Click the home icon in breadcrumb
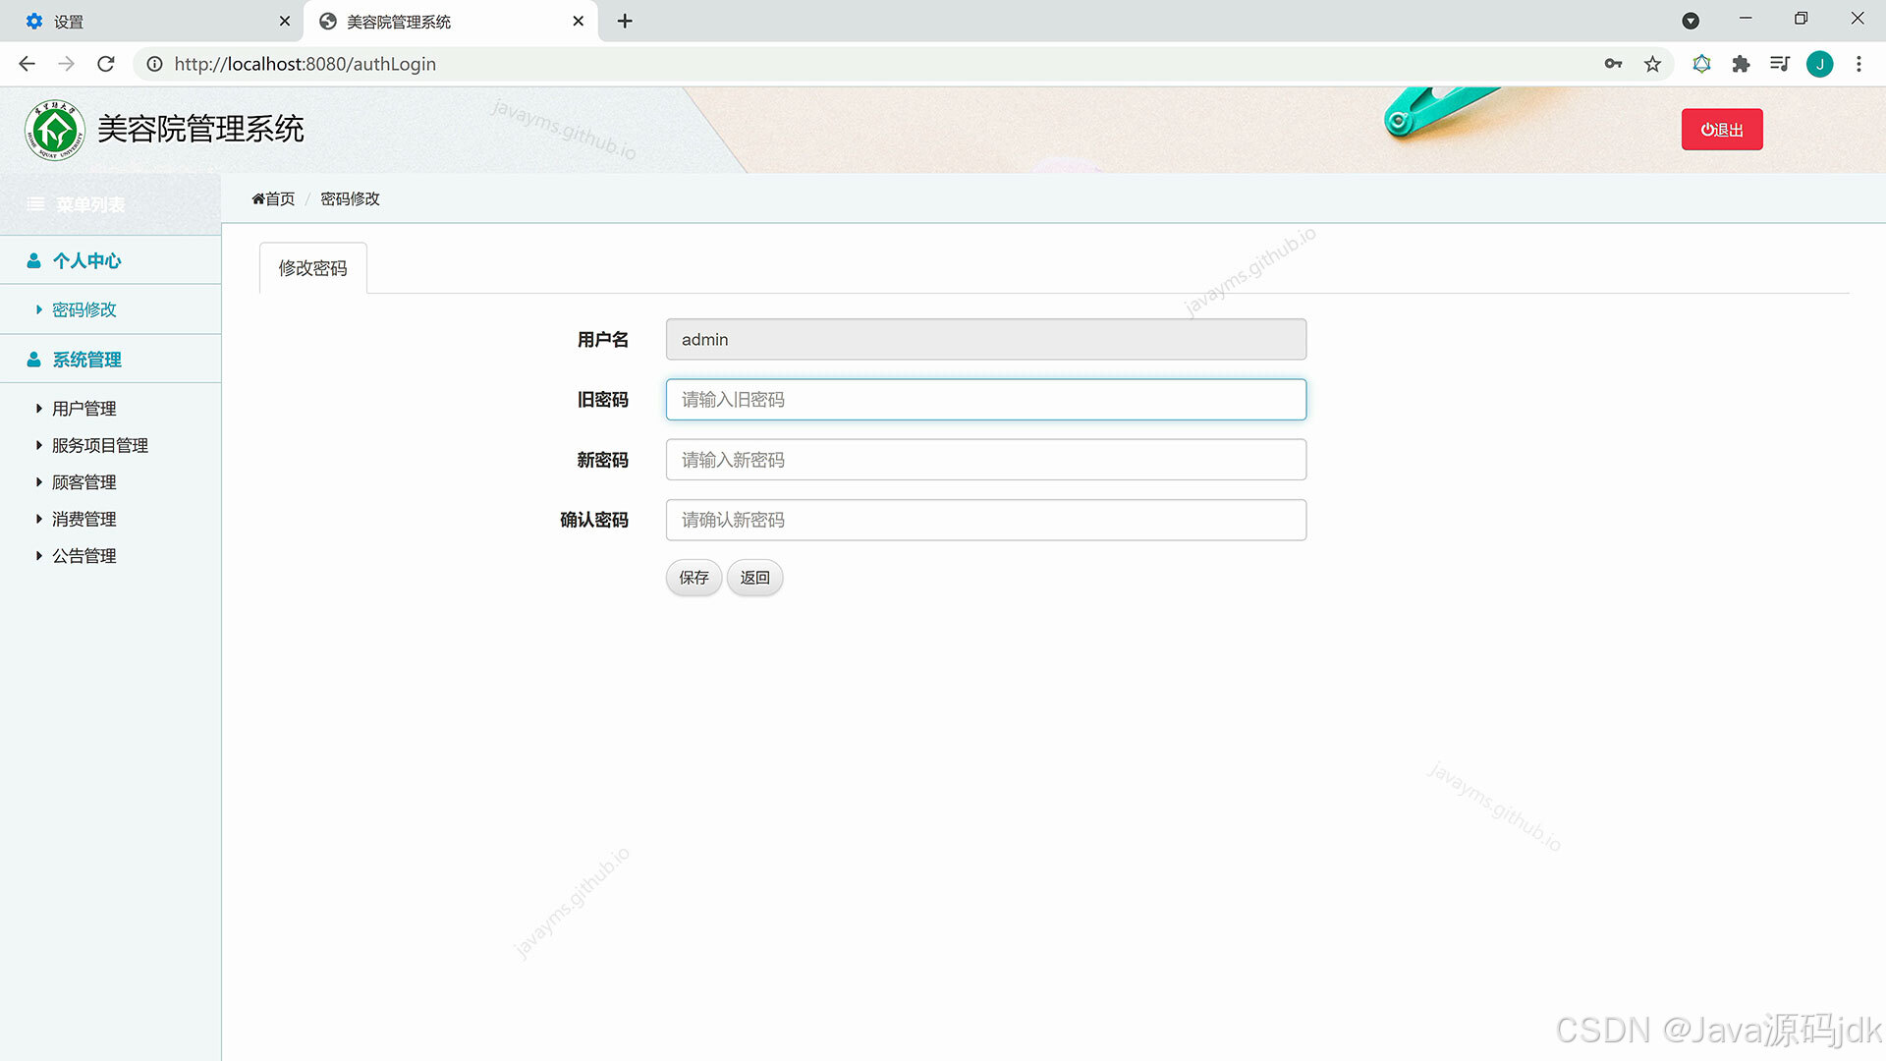 (257, 198)
